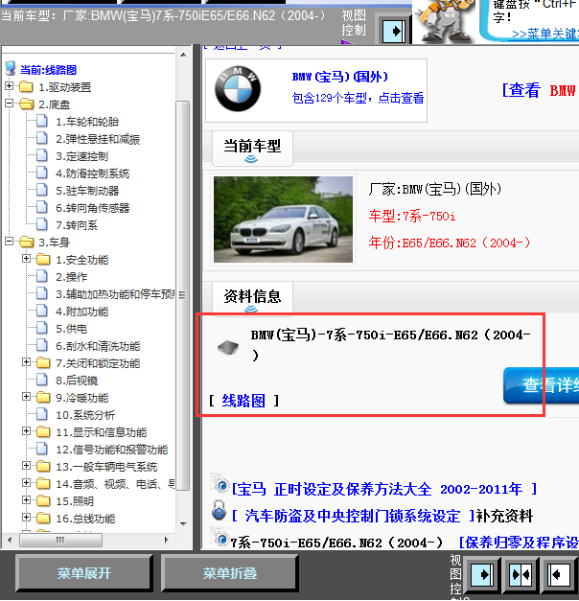Click the disc icon beside 7系-750i 保养归零
This screenshot has width=579, height=601.
click(220, 538)
